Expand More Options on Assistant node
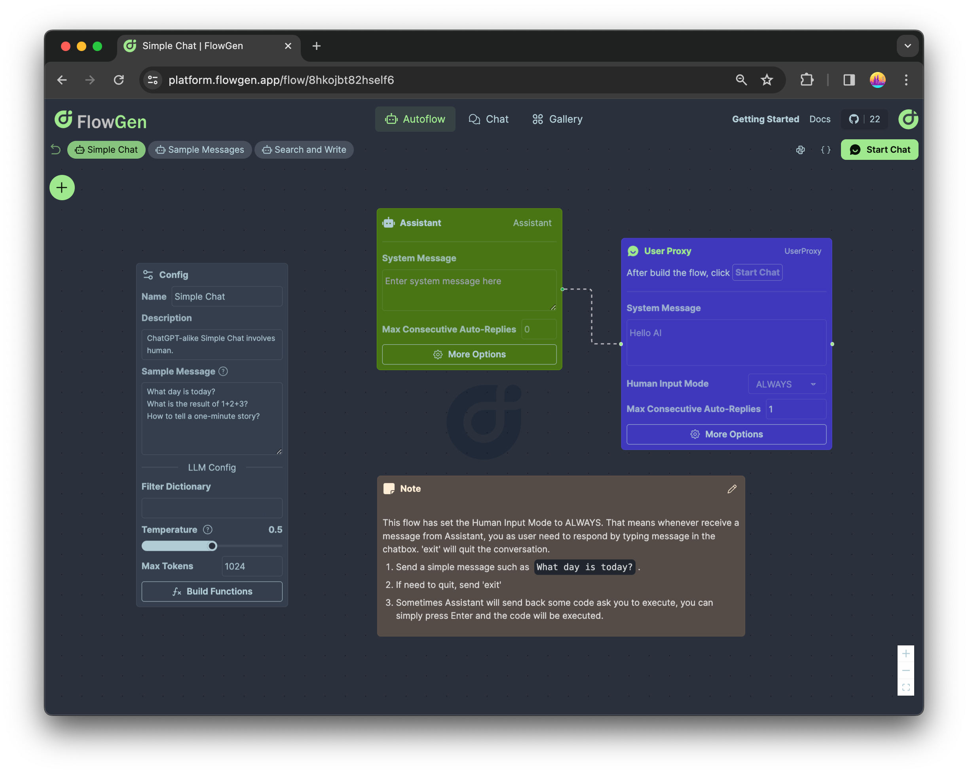 [469, 355]
